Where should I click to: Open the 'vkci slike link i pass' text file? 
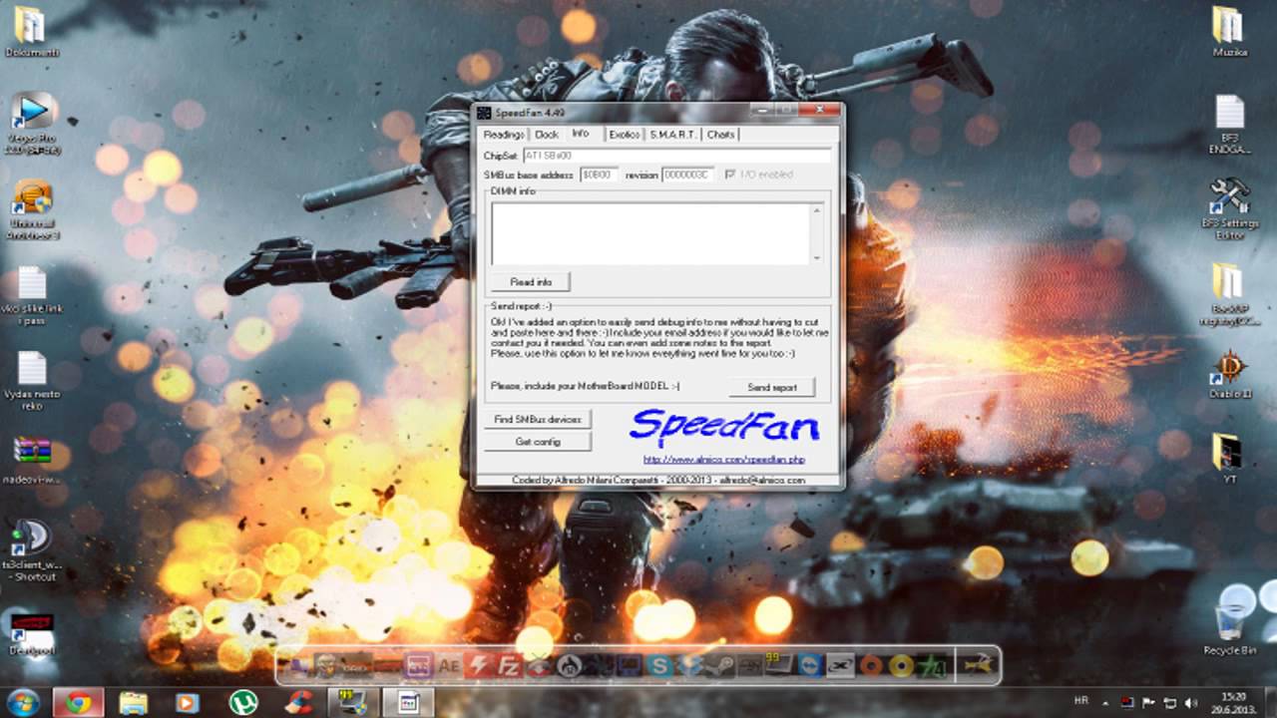32,296
